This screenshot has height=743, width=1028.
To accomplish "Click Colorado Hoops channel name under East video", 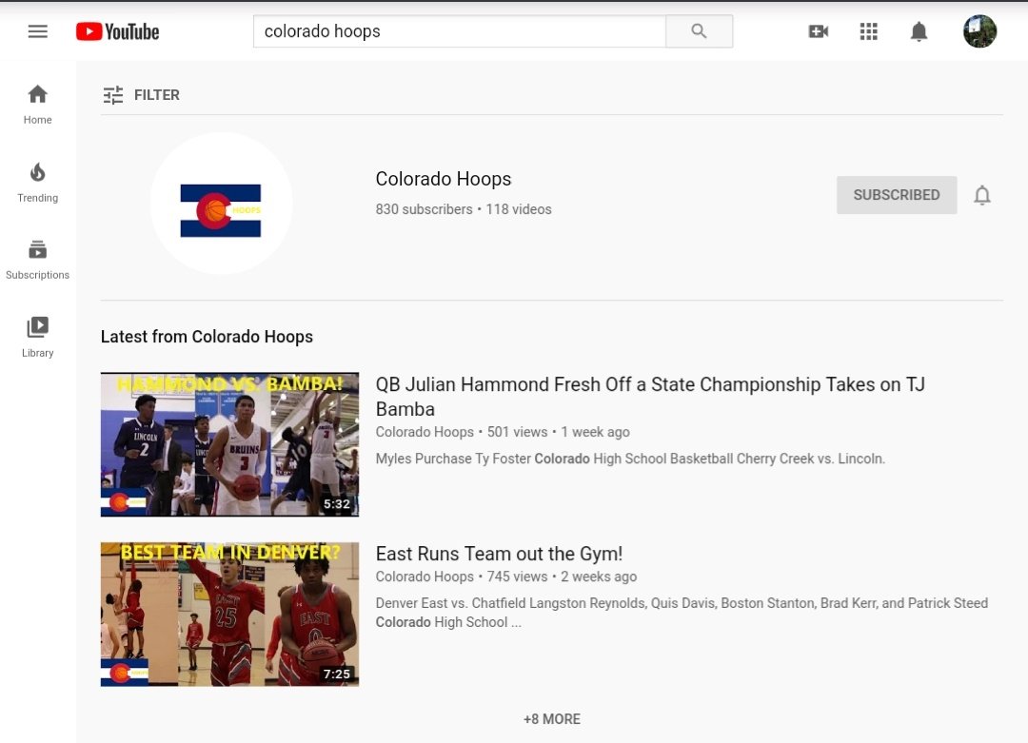I will [x=425, y=577].
